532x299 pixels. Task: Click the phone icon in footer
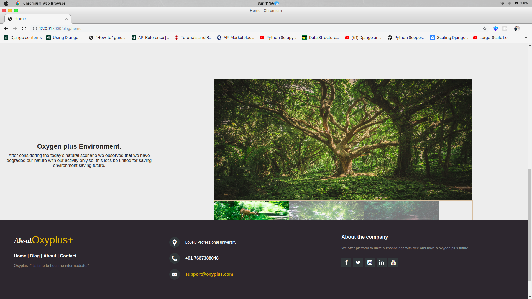pos(175,258)
